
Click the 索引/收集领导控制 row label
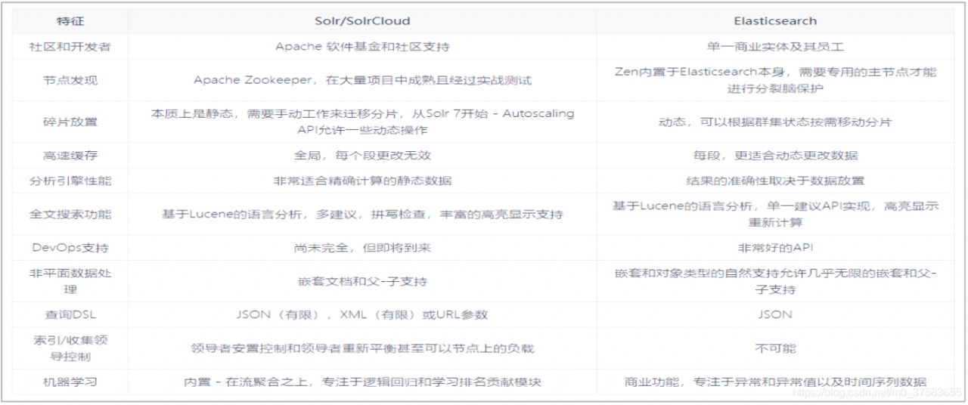70,348
